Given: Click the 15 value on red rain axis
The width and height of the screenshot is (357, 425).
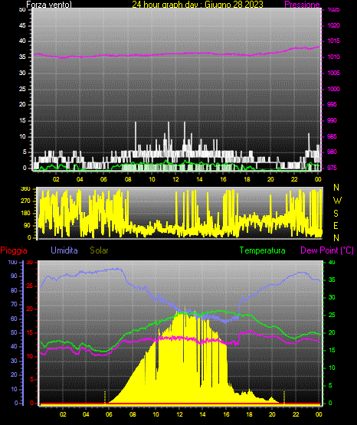Looking at the screenshot, I should point(30,332).
